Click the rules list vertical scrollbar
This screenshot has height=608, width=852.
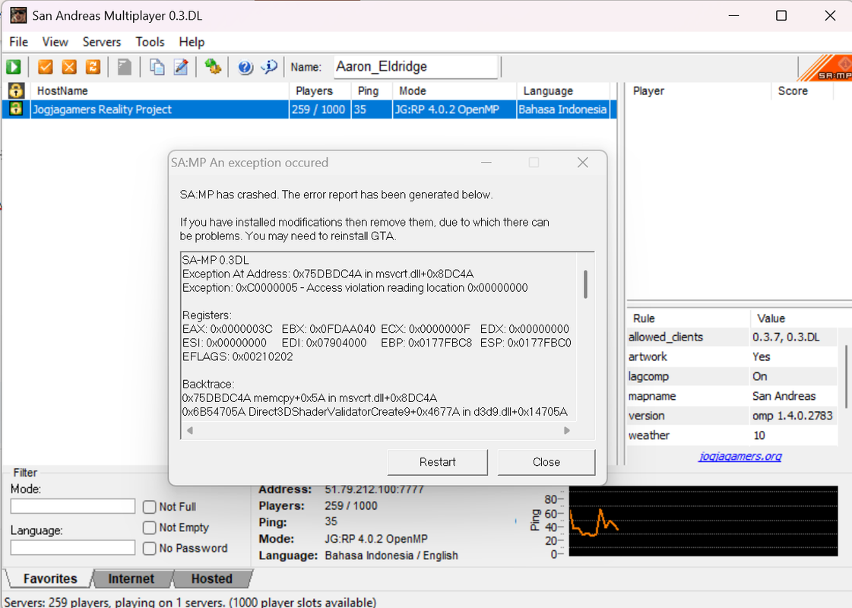click(845, 376)
